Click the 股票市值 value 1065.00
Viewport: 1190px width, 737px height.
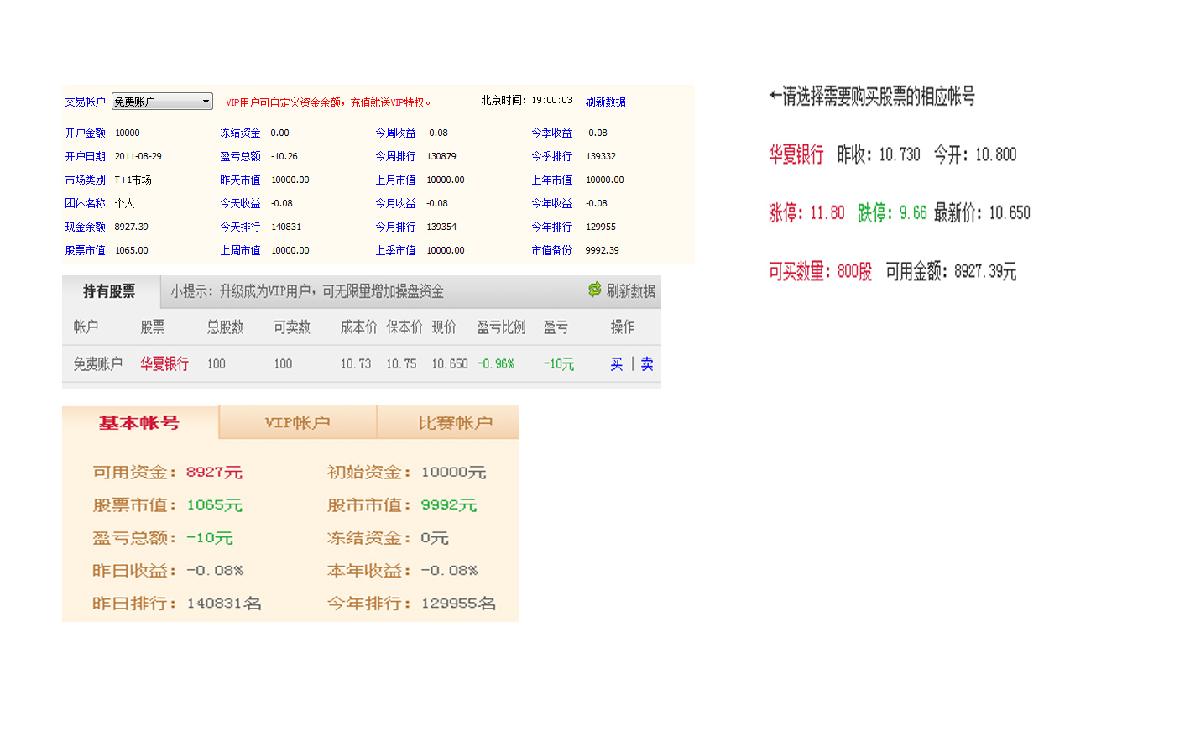[132, 250]
